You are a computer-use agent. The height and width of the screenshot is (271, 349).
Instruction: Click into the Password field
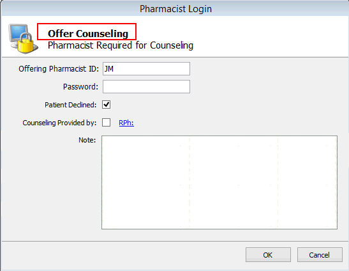pyautogui.click(x=146, y=86)
